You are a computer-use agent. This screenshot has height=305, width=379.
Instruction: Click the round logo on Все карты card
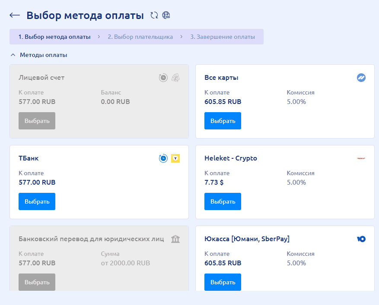coord(361,78)
